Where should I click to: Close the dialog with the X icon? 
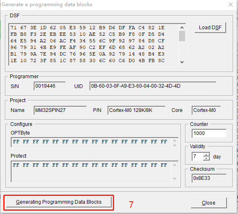231,5
